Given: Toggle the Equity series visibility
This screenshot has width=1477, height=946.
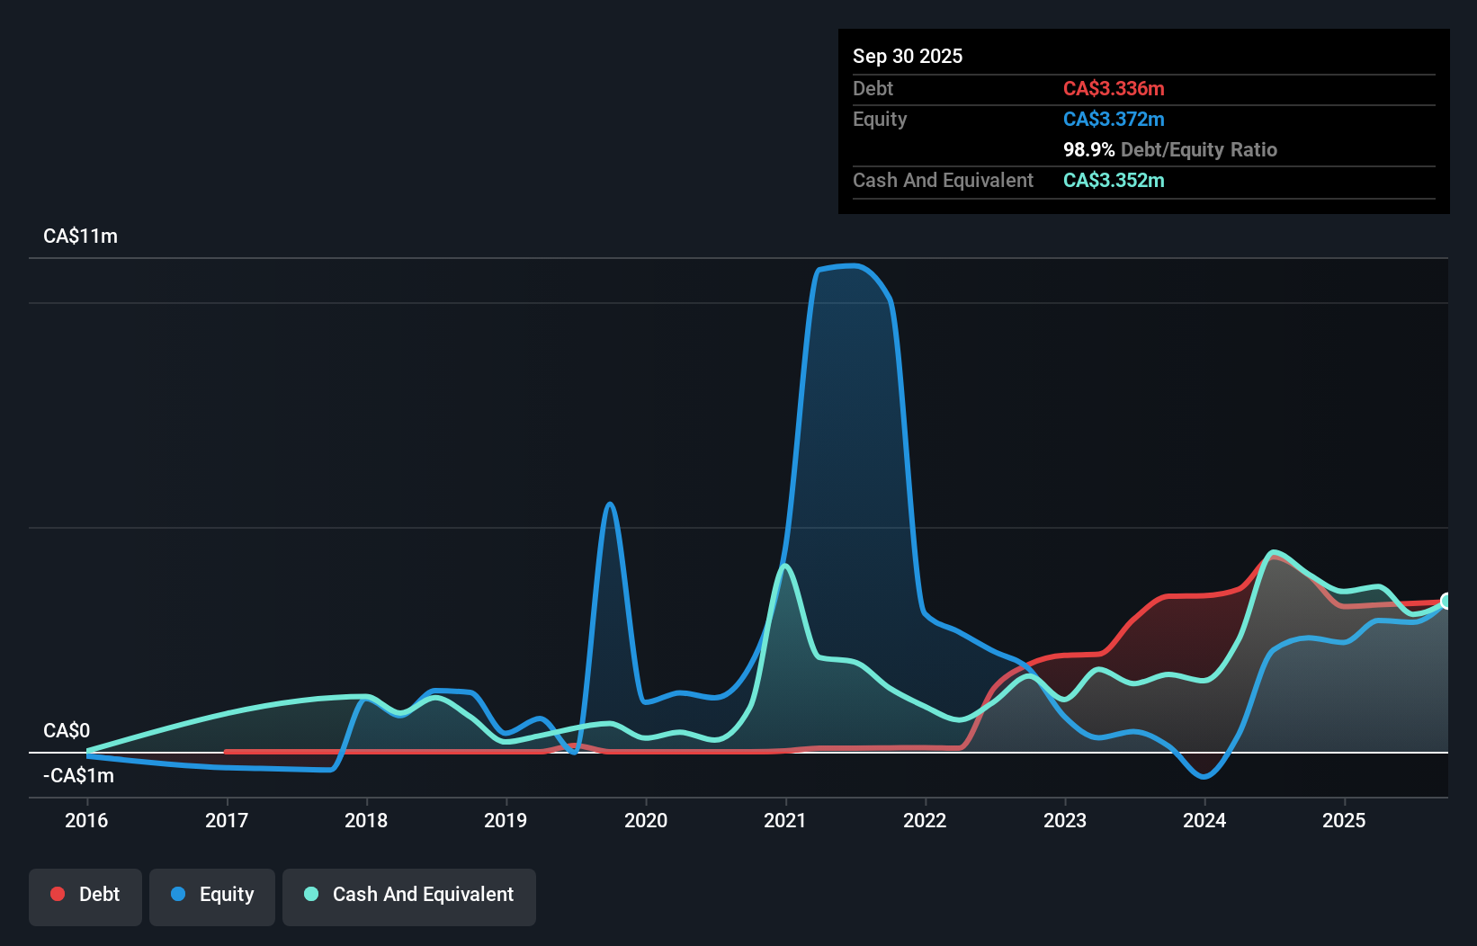Looking at the screenshot, I should coord(211,895).
